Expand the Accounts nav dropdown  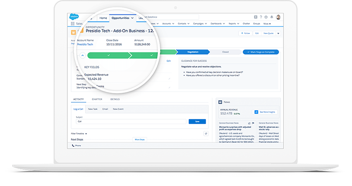pos(173,24)
